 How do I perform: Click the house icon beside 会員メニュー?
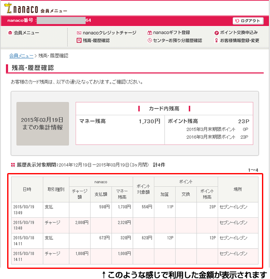click(10, 33)
